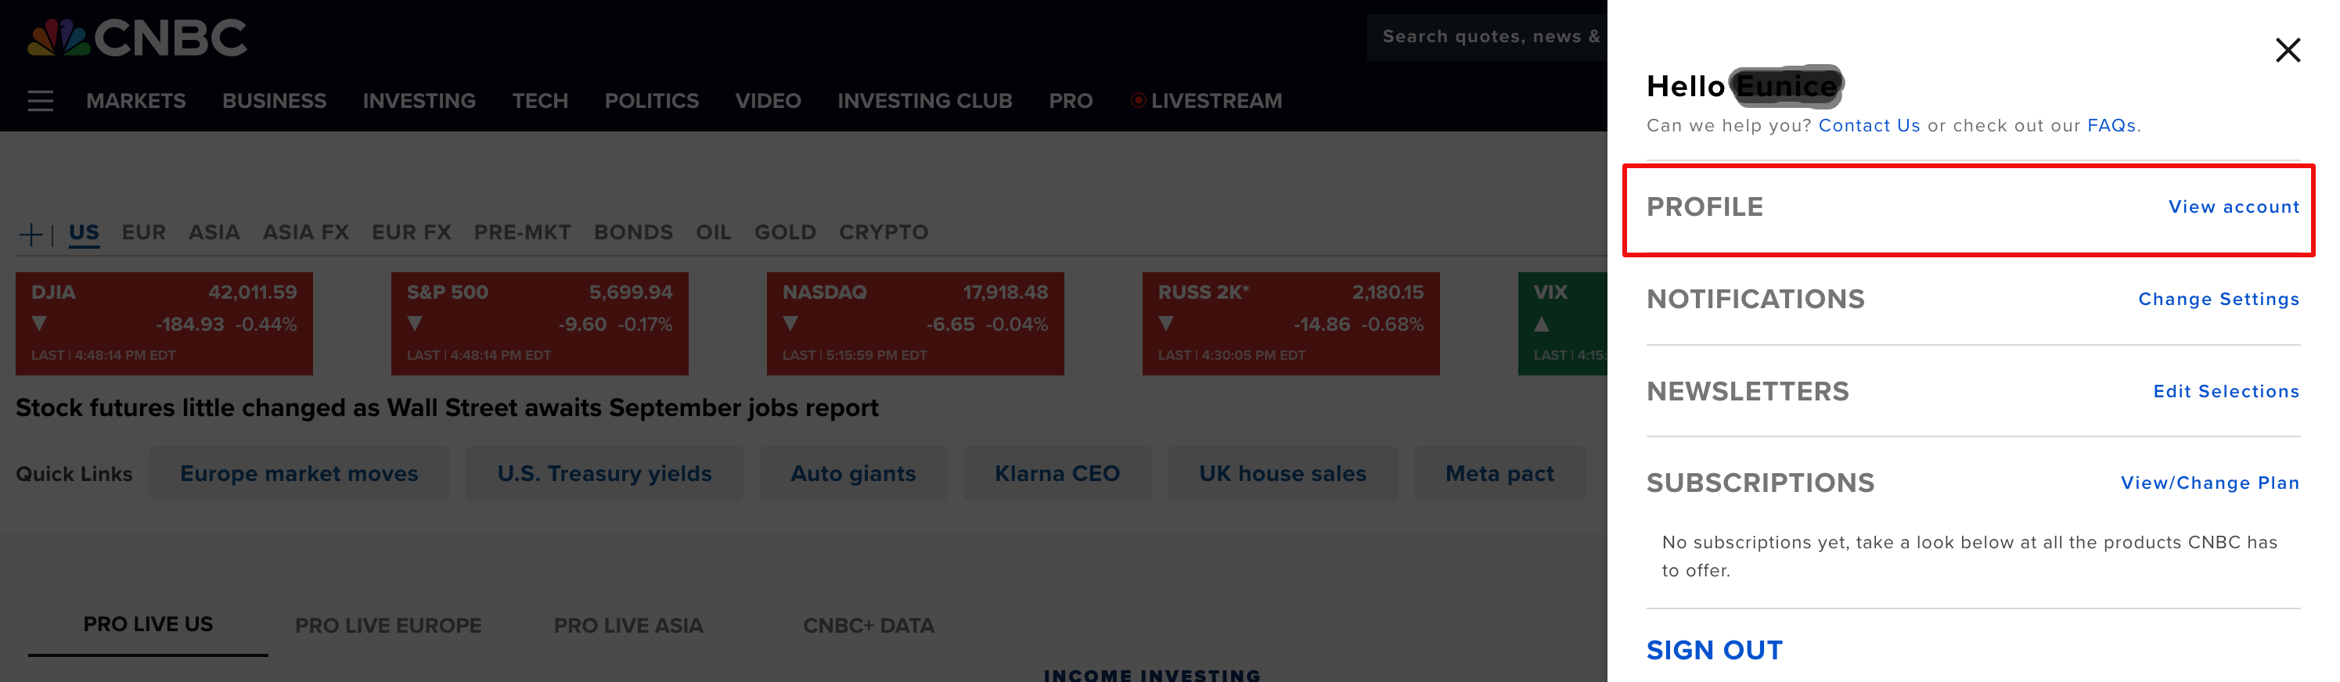Open the DJIA market card
This screenshot has height=682, width=2340.
tap(164, 323)
